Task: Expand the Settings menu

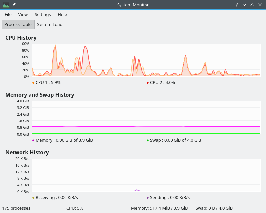Action: pos(42,14)
